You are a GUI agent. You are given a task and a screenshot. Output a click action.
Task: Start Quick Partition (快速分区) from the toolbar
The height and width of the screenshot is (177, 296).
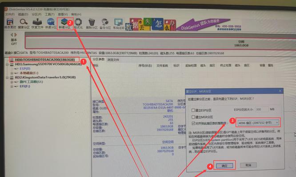[51, 24]
